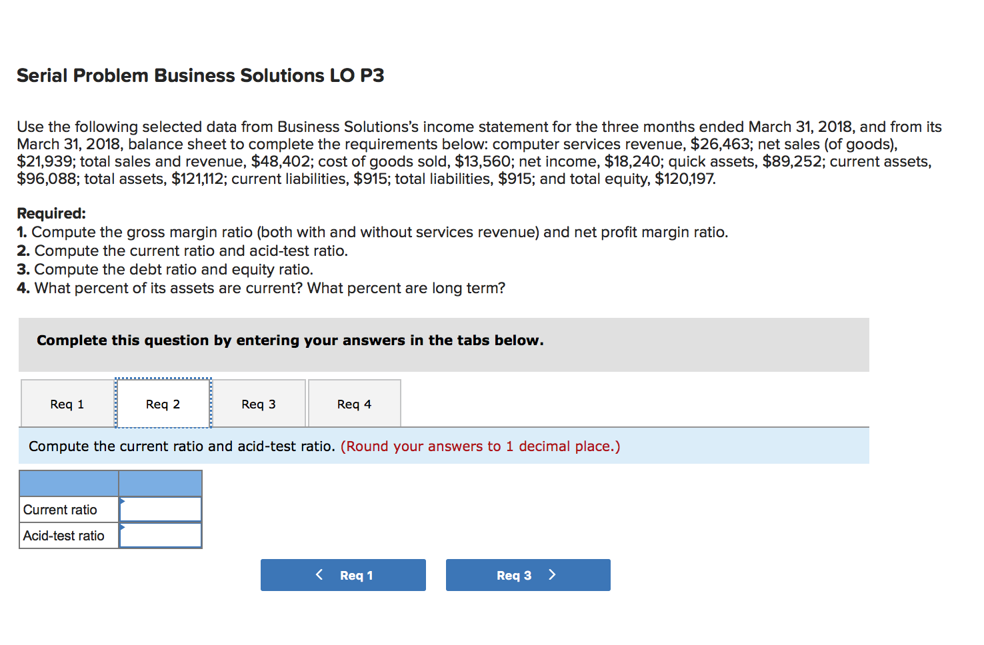Viewport: 984px width, 645px height.
Task: Switch to the Req 3 tab
Action: [x=259, y=403]
